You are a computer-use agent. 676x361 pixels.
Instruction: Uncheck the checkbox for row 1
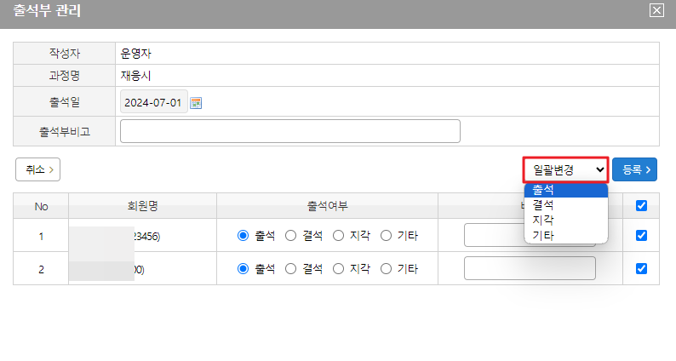click(x=642, y=236)
